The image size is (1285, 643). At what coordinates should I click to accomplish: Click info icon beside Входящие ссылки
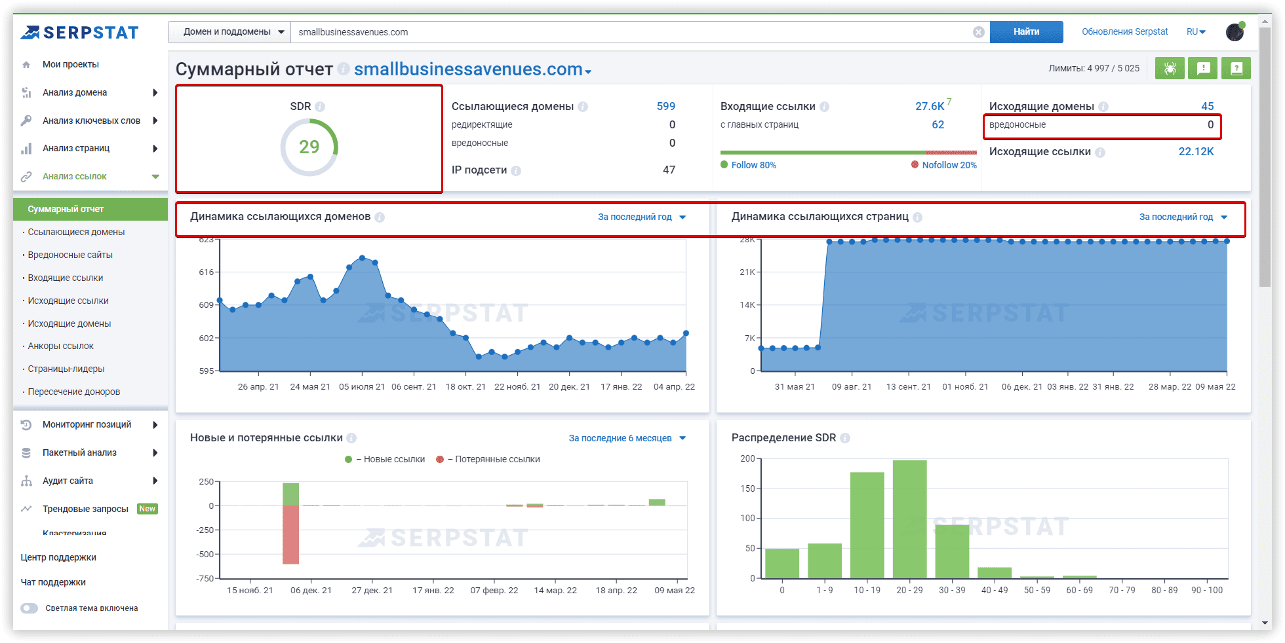[x=825, y=107]
